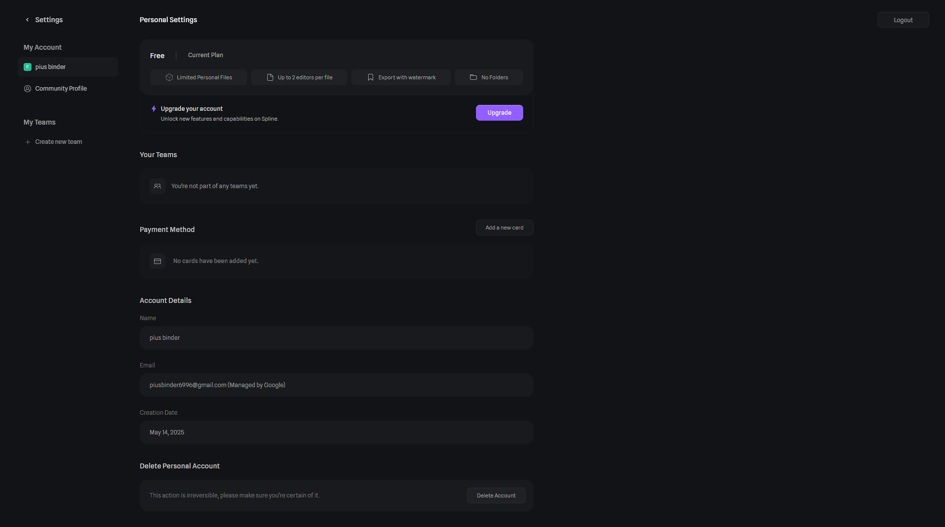The width and height of the screenshot is (945, 527).
Task: Click the Name input field
Action: [x=336, y=338]
